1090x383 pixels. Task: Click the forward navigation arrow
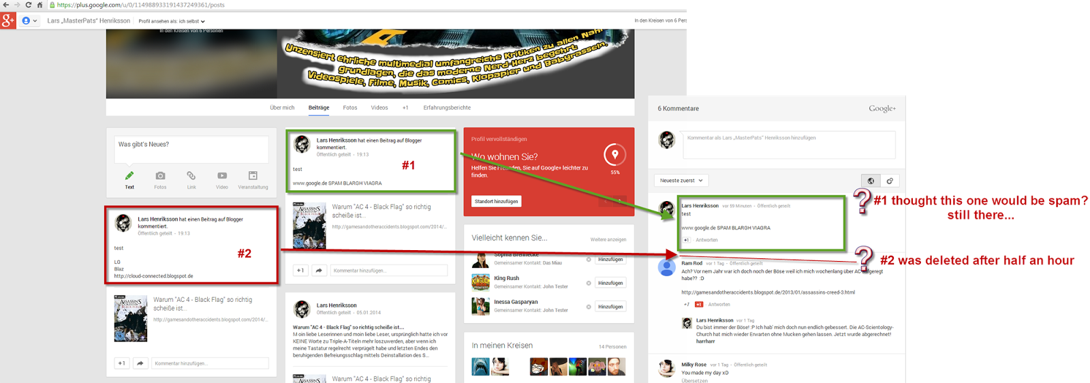[16, 5]
